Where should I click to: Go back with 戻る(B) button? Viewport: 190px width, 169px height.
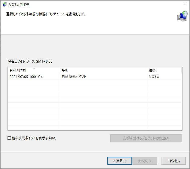(120, 161)
